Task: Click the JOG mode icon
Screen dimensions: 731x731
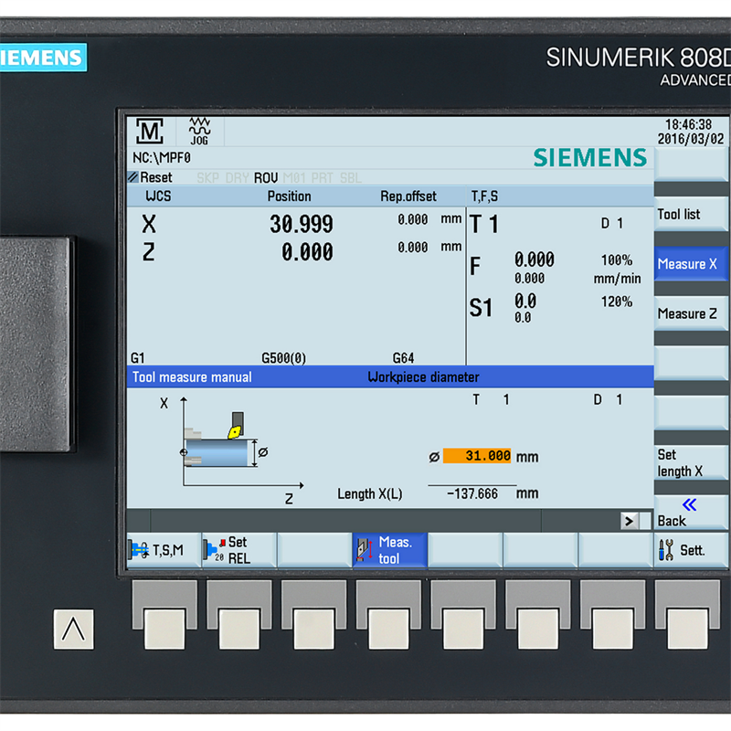Action: pos(198,131)
